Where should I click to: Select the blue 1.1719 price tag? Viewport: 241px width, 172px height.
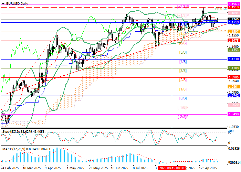click(x=234, y=22)
